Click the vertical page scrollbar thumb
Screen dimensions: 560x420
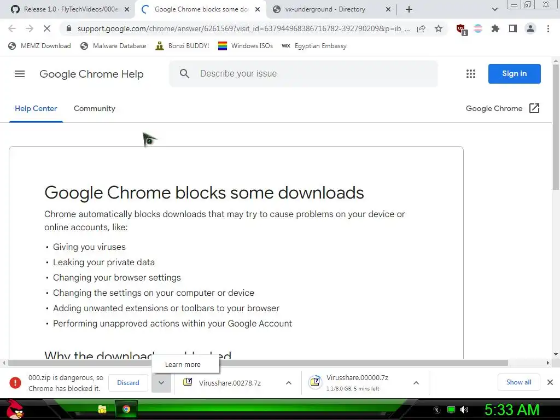[x=556, y=127]
